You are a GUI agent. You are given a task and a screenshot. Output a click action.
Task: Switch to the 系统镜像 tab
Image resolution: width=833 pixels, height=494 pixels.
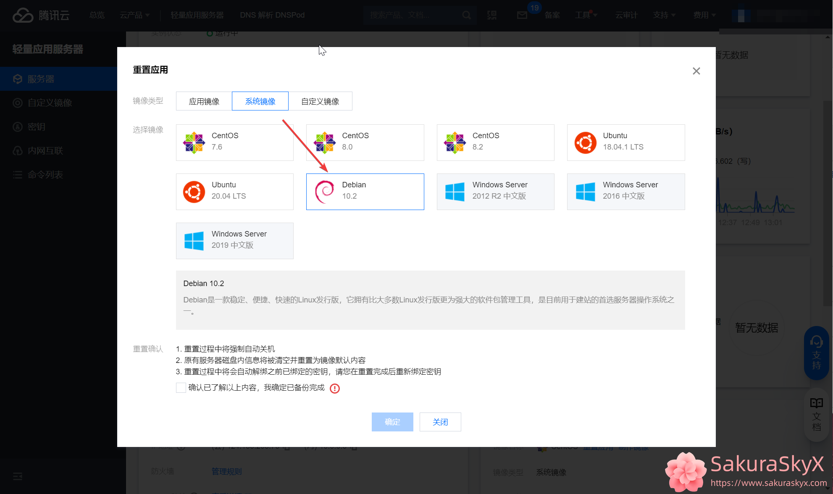(260, 101)
